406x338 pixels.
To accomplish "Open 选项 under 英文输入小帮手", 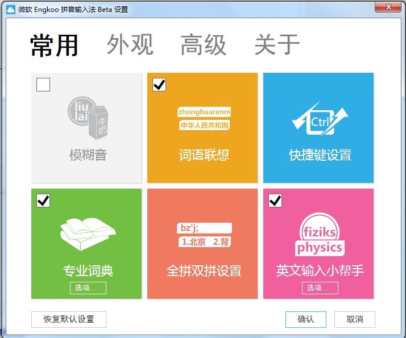I will 320,288.
